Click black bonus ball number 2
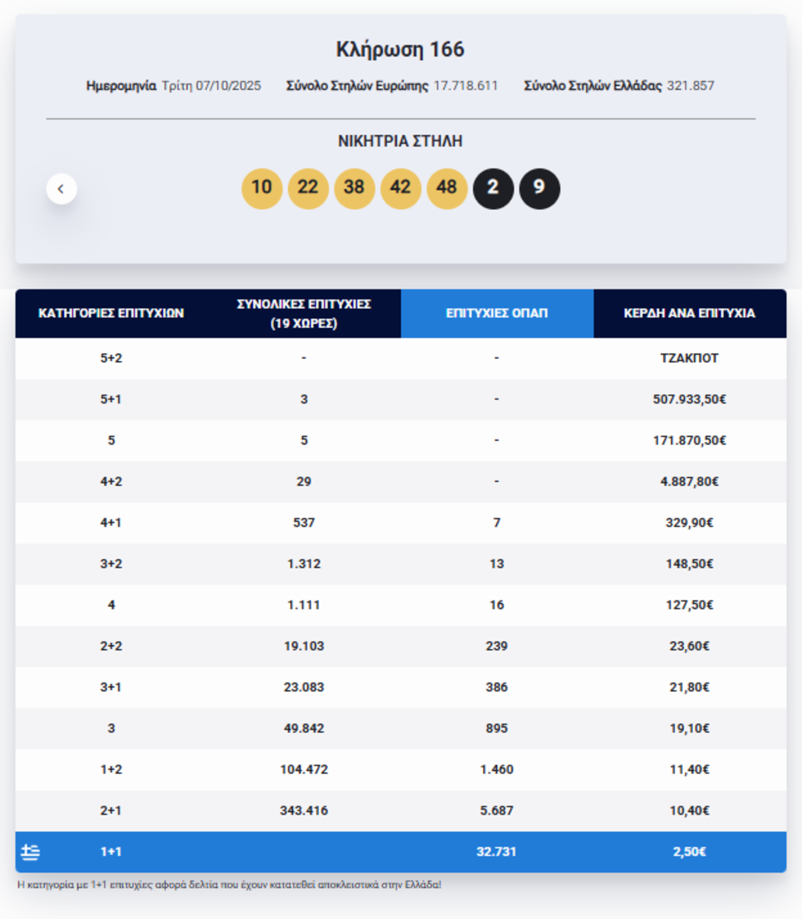The image size is (802, 919). (x=493, y=188)
